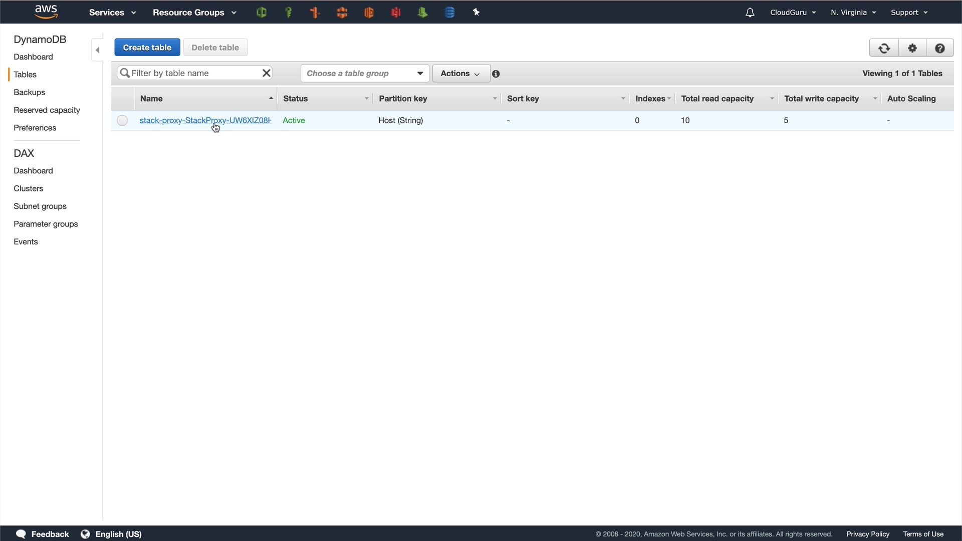962x541 pixels.
Task: Collapse the DynamoDB navigation sidebar
Action: pos(98,50)
